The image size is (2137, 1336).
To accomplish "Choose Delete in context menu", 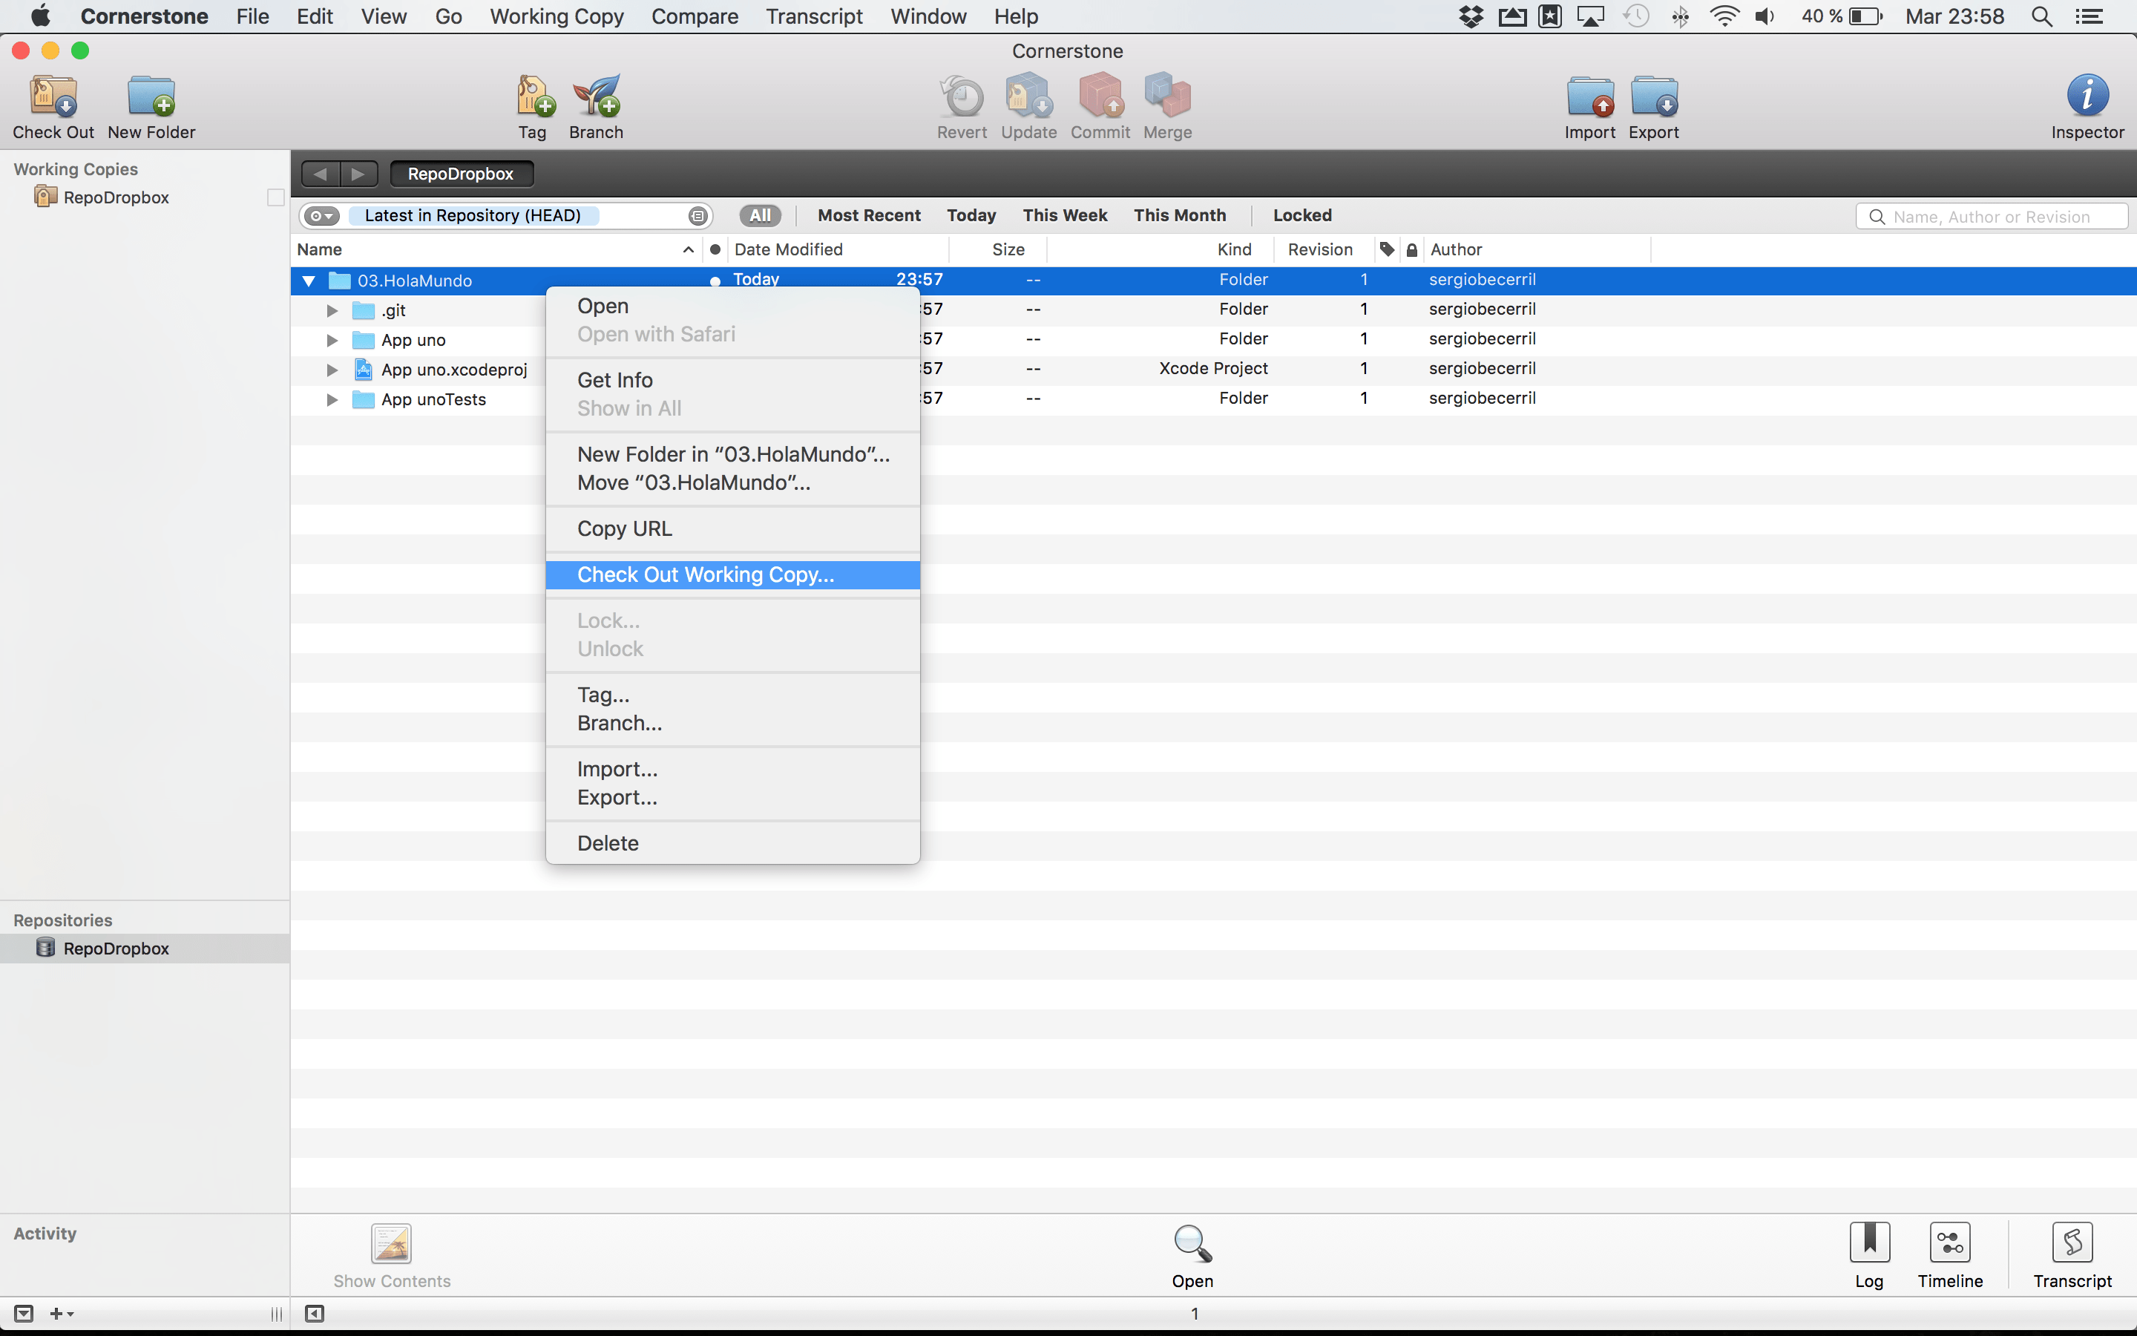I will coord(733,843).
